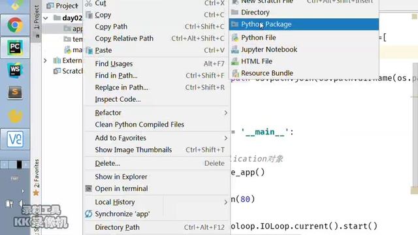
Task: Click the External Libraries icon
Action: coord(57,61)
